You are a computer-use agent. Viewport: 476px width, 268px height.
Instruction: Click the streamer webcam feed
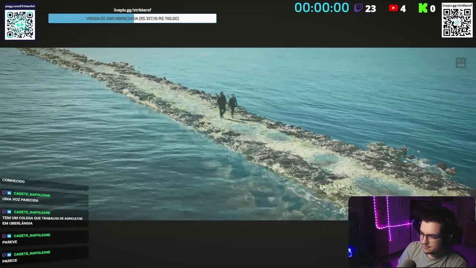[412, 232]
